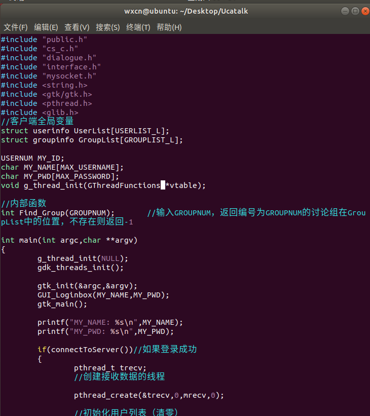The height and width of the screenshot is (416, 370).
Task: Open the 文件(F) menu
Action: click(16, 27)
